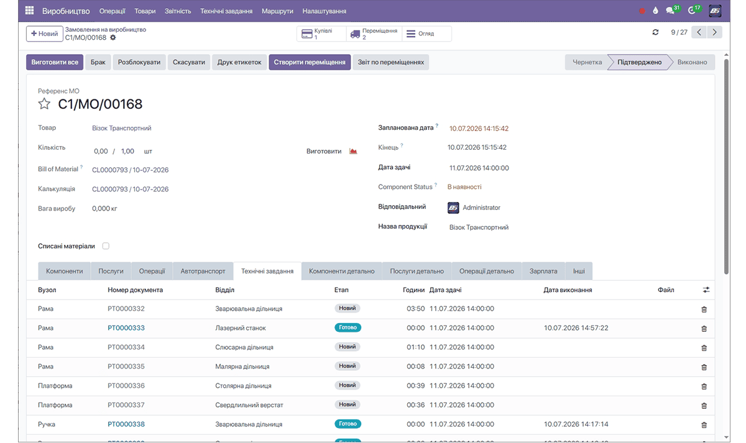Screen dimensions: 746x443
Task: Delete row PT0000332 with trash icon
Action: tap(704, 309)
